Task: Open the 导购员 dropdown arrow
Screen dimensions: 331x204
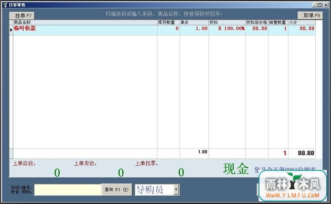Action: 176,189
